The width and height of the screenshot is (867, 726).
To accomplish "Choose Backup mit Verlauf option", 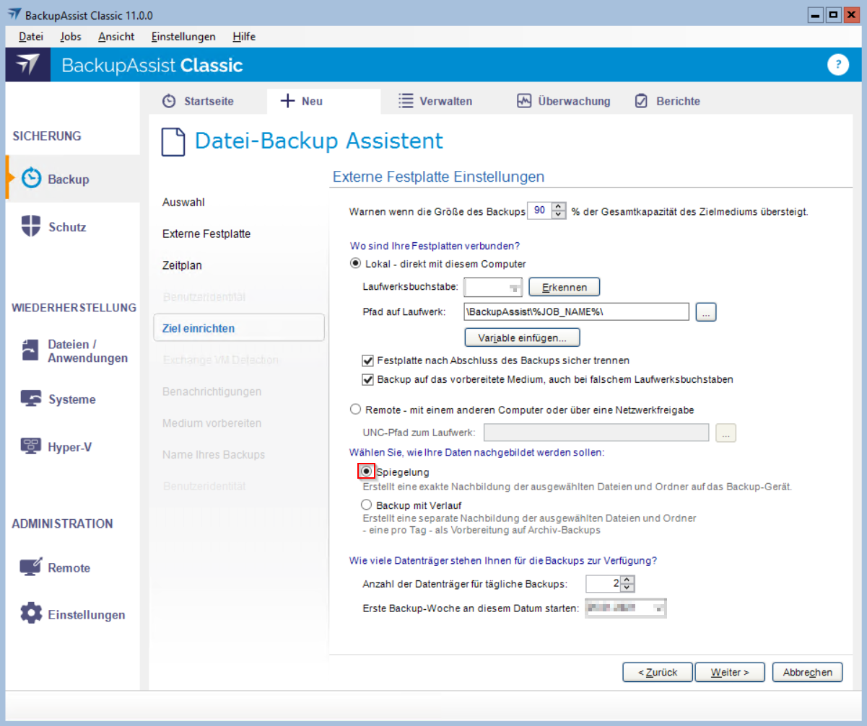I will (x=367, y=505).
